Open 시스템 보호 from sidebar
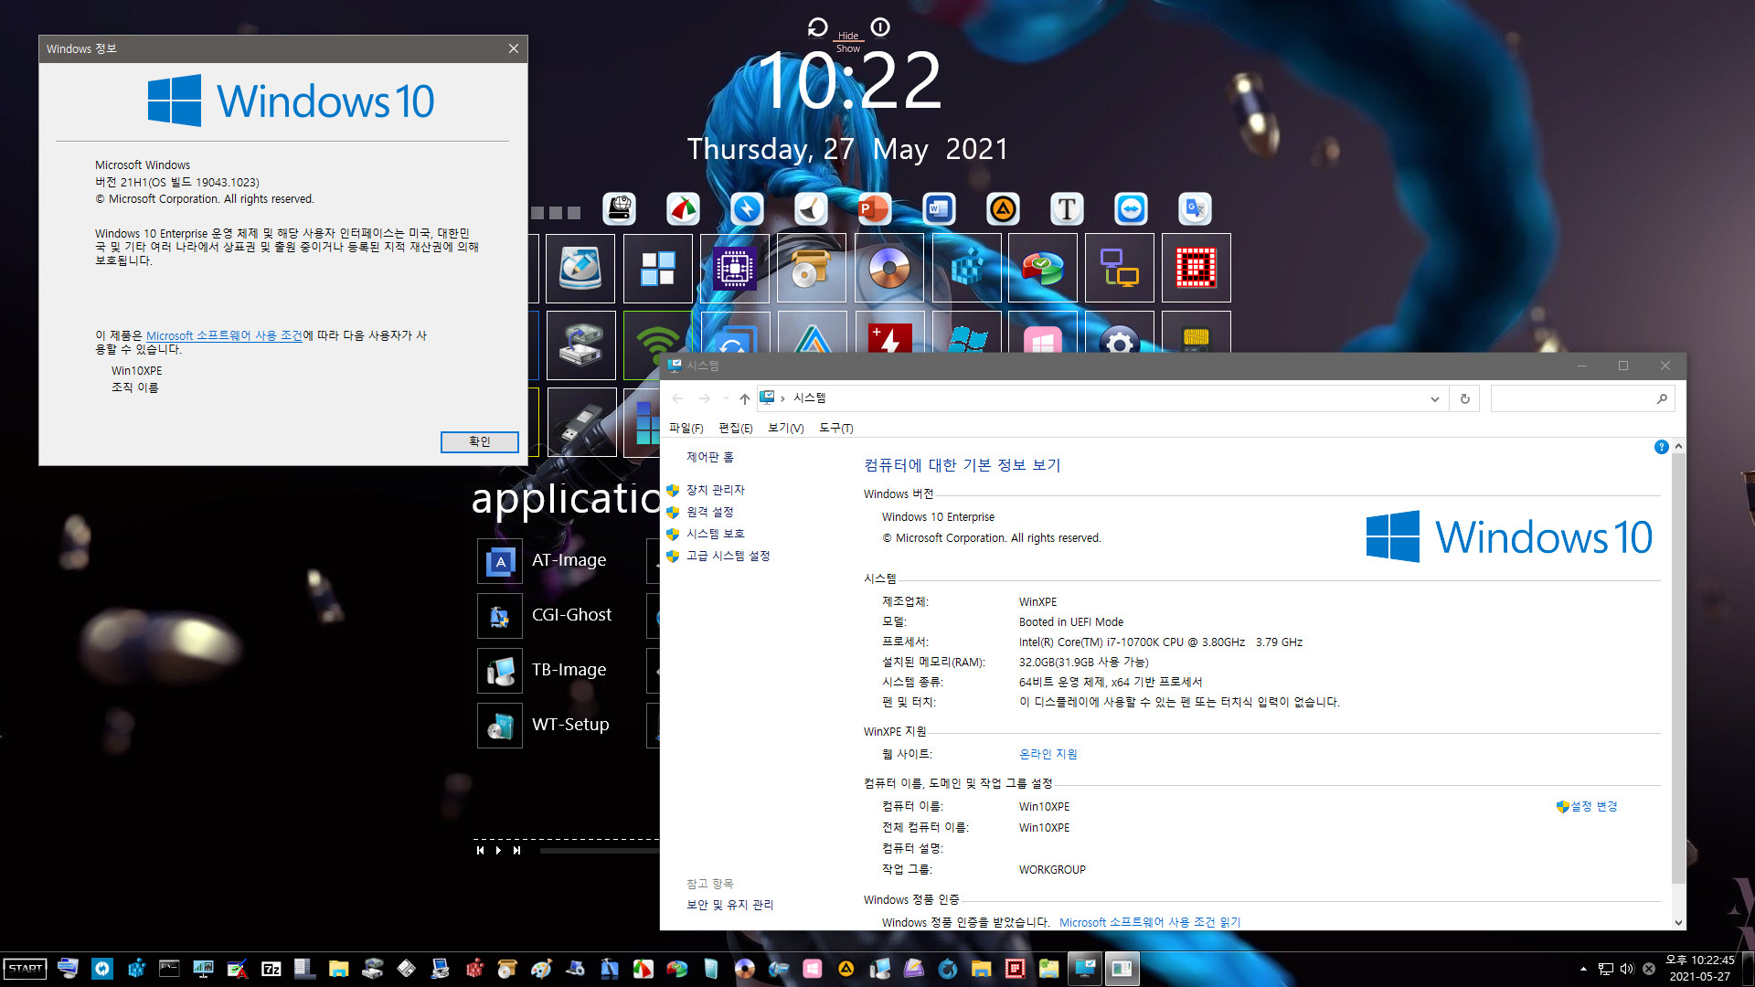 (x=716, y=534)
